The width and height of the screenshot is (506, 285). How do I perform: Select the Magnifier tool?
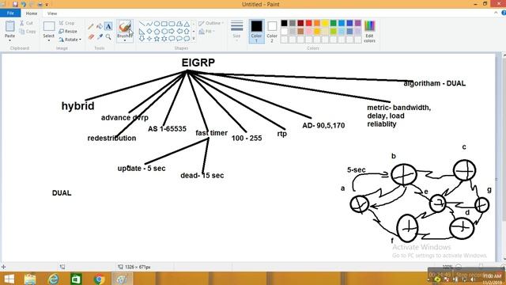[x=108, y=37]
